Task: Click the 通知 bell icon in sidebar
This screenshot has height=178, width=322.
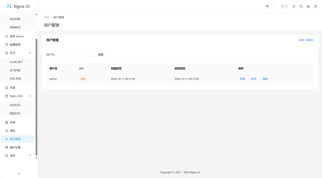Action: 7,131
